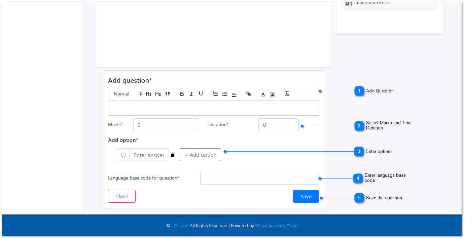This screenshot has height=239, width=465.
Task: Open the text alignment dropdown
Action: [x=234, y=94]
